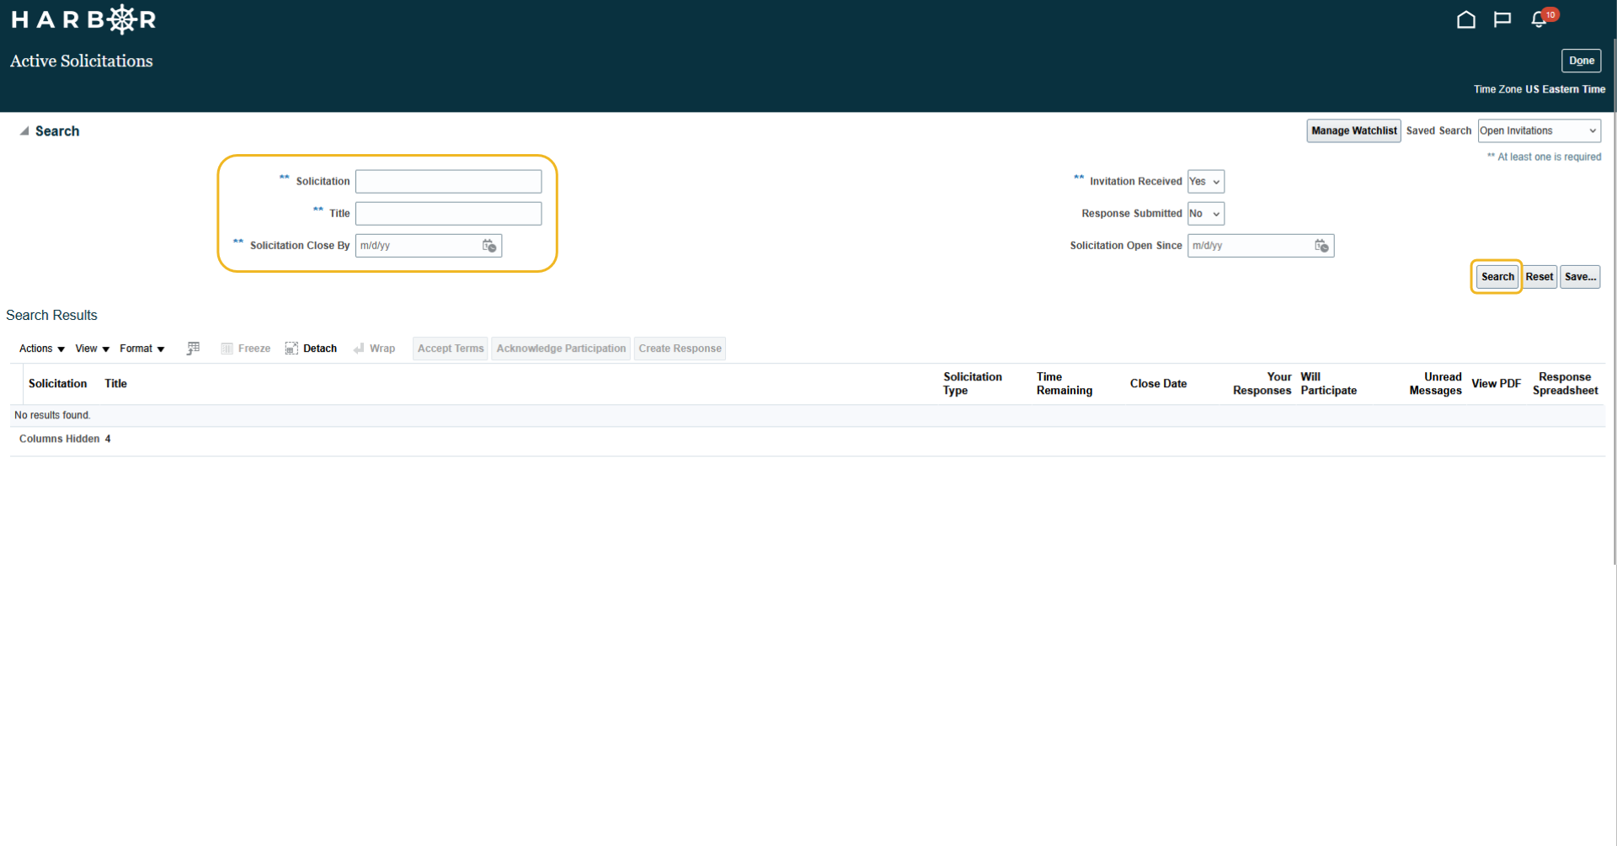Click the Unread Messages column header
The width and height of the screenshot is (1617, 846).
point(1435,384)
